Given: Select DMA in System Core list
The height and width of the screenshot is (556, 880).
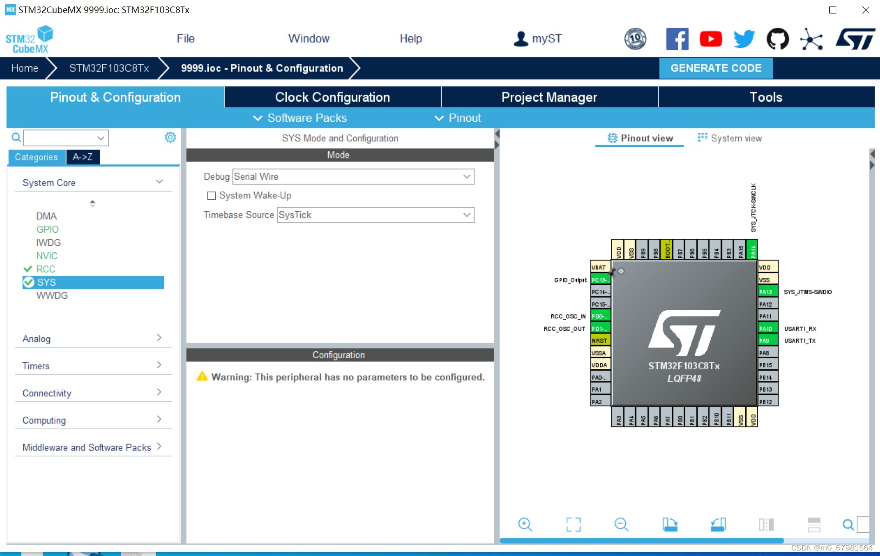Looking at the screenshot, I should (46, 216).
